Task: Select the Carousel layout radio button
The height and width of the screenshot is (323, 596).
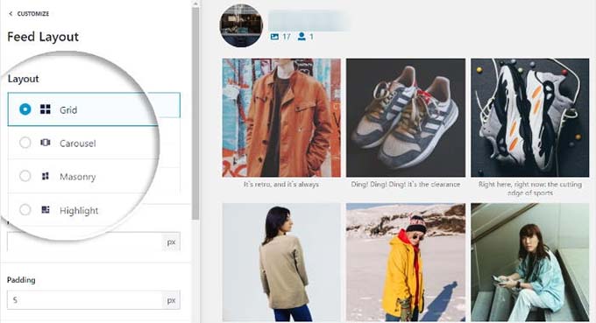Action: pos(25,143)
